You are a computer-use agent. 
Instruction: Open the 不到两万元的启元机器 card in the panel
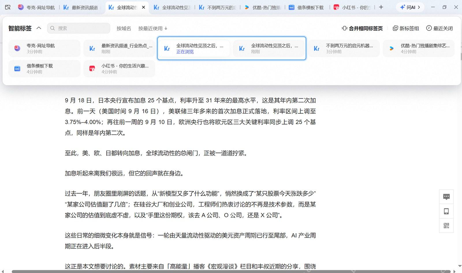[344, 48]
